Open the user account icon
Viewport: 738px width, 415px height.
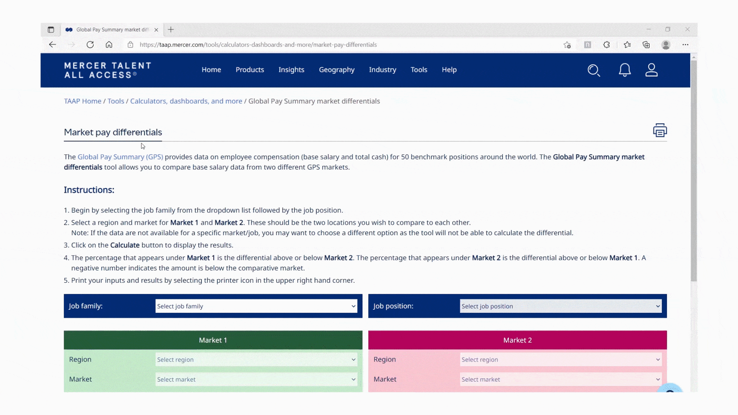pyautogui.click(x=652, y=70)
